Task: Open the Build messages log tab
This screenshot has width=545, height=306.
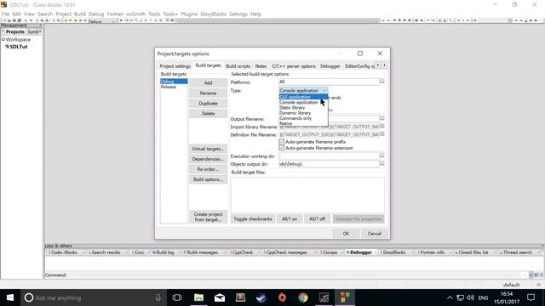Action: 203,252
